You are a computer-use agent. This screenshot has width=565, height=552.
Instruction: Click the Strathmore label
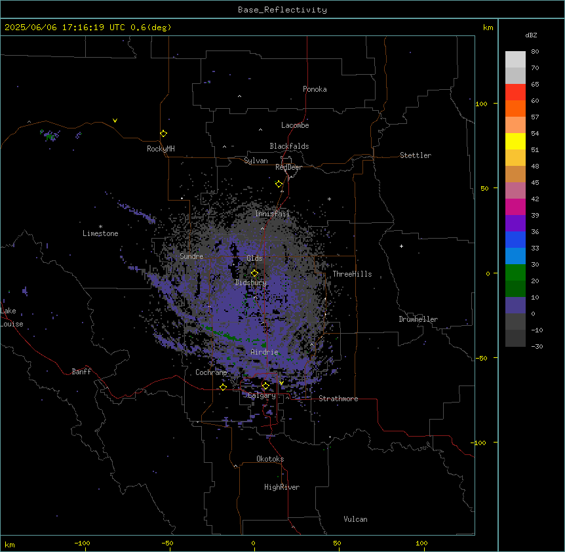click(338, 399)
